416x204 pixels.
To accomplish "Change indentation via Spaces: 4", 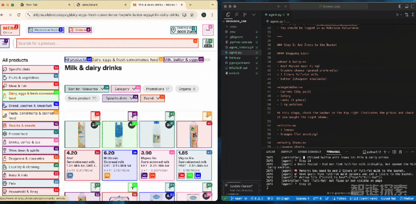I will (302, 198).
